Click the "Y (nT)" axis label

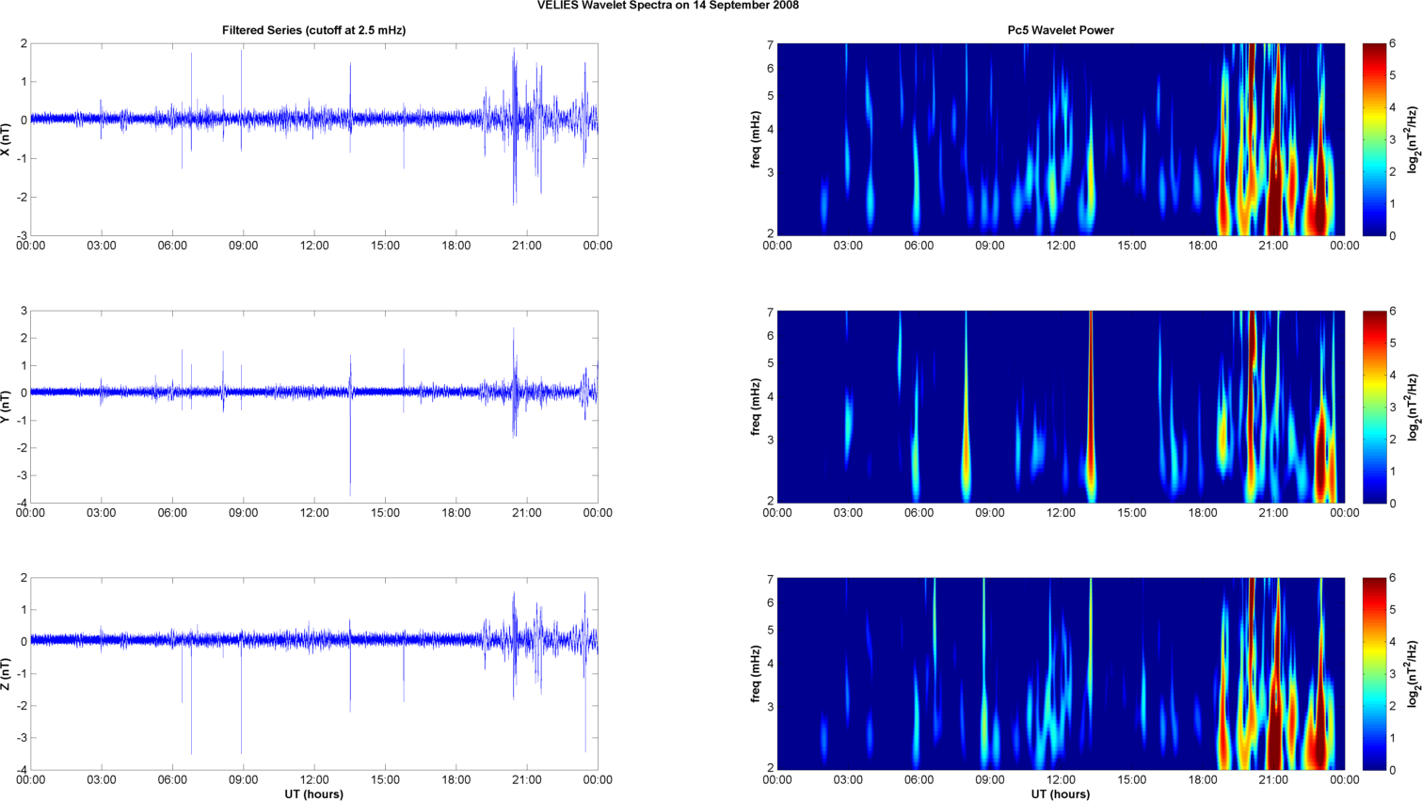(7, 407)
